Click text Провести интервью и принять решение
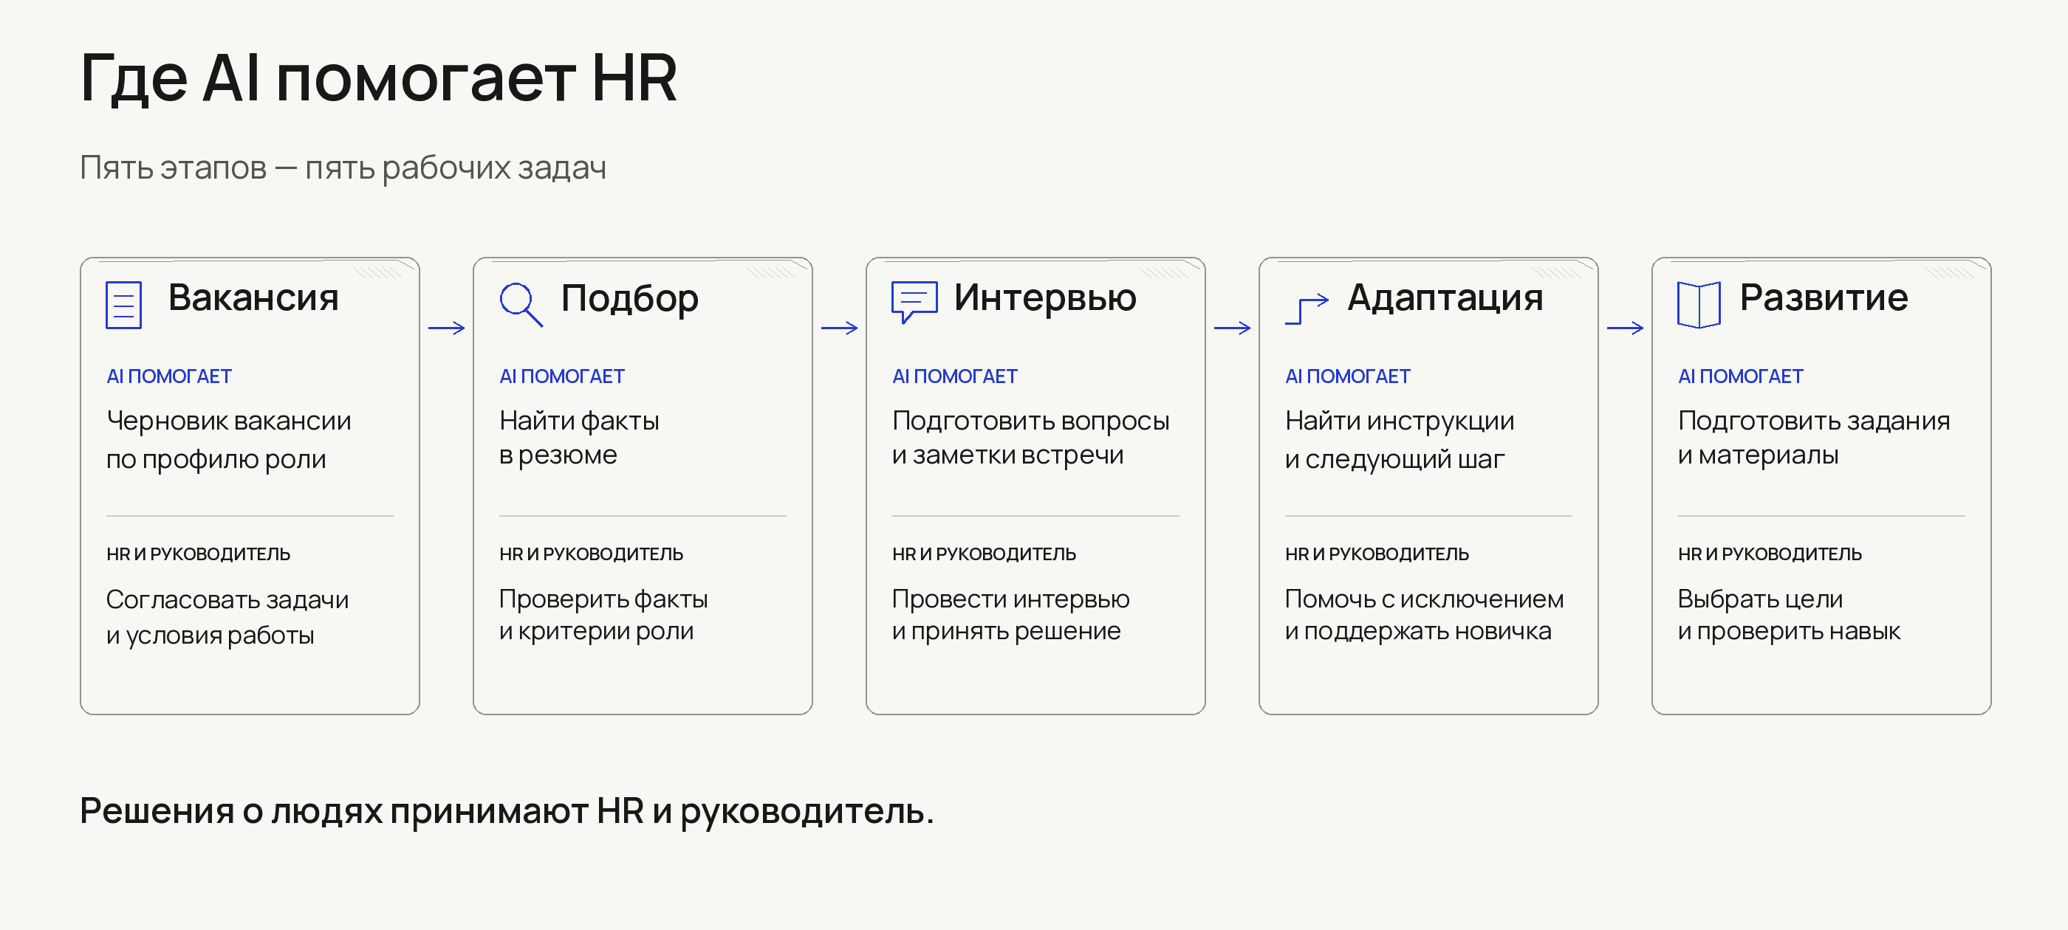This screenshot has height=930, width=2068. tap(1010, 616)
